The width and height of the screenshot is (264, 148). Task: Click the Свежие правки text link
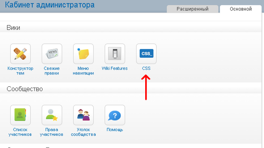[52, 71]
